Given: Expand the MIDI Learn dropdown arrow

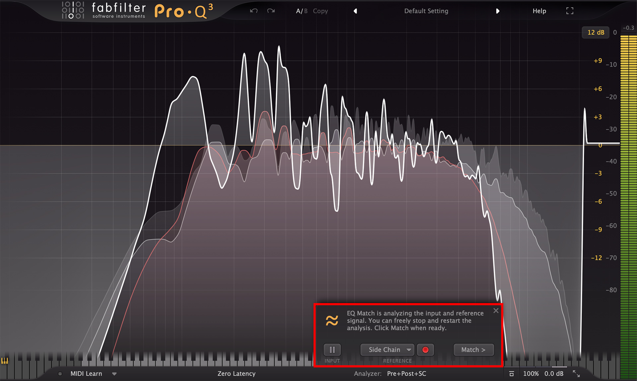Looking at the screenshot, I should pos(114,374).
